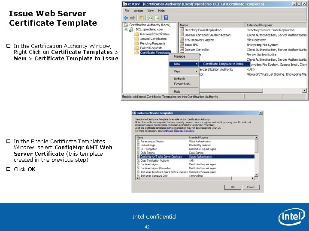Viewport: 309px width, 231px height.
Task: Click the Refresh toolbar icon
Action: tap(151, 18)
